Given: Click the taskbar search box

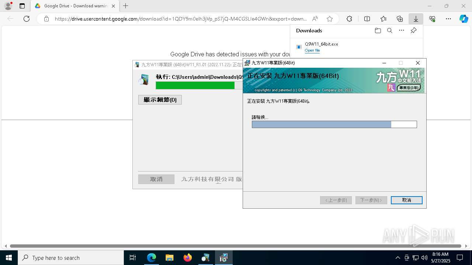Looking at the screenshot, I should point(71,258).
